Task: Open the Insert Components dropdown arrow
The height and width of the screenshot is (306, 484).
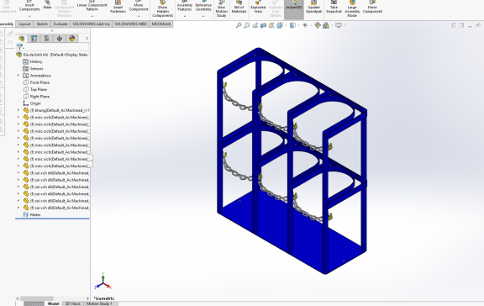Action: tap(29, 16)
